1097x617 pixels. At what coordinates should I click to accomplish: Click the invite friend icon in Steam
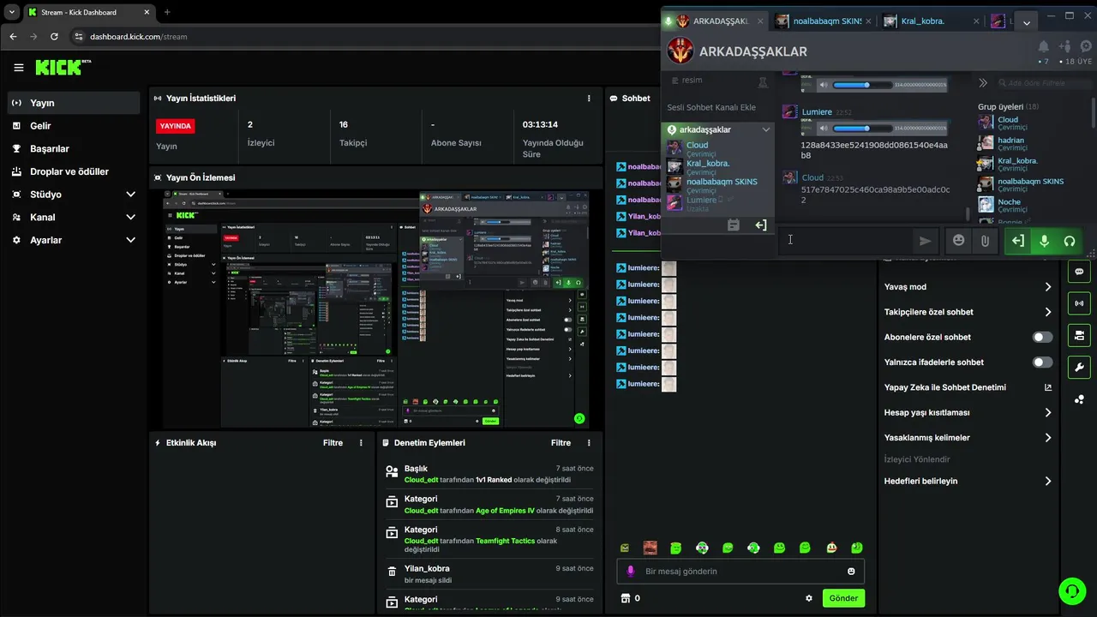tap(1065, 46)
